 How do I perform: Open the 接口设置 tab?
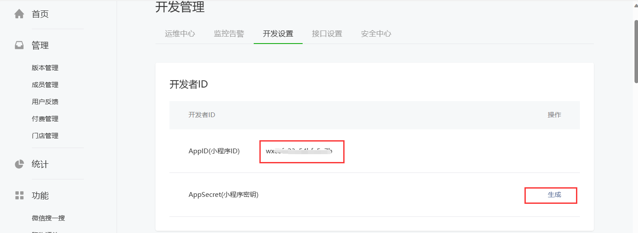[327, 34]
